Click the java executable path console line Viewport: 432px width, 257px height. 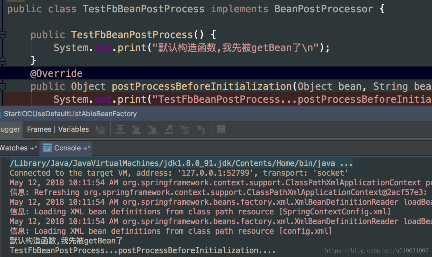point(181,163)
